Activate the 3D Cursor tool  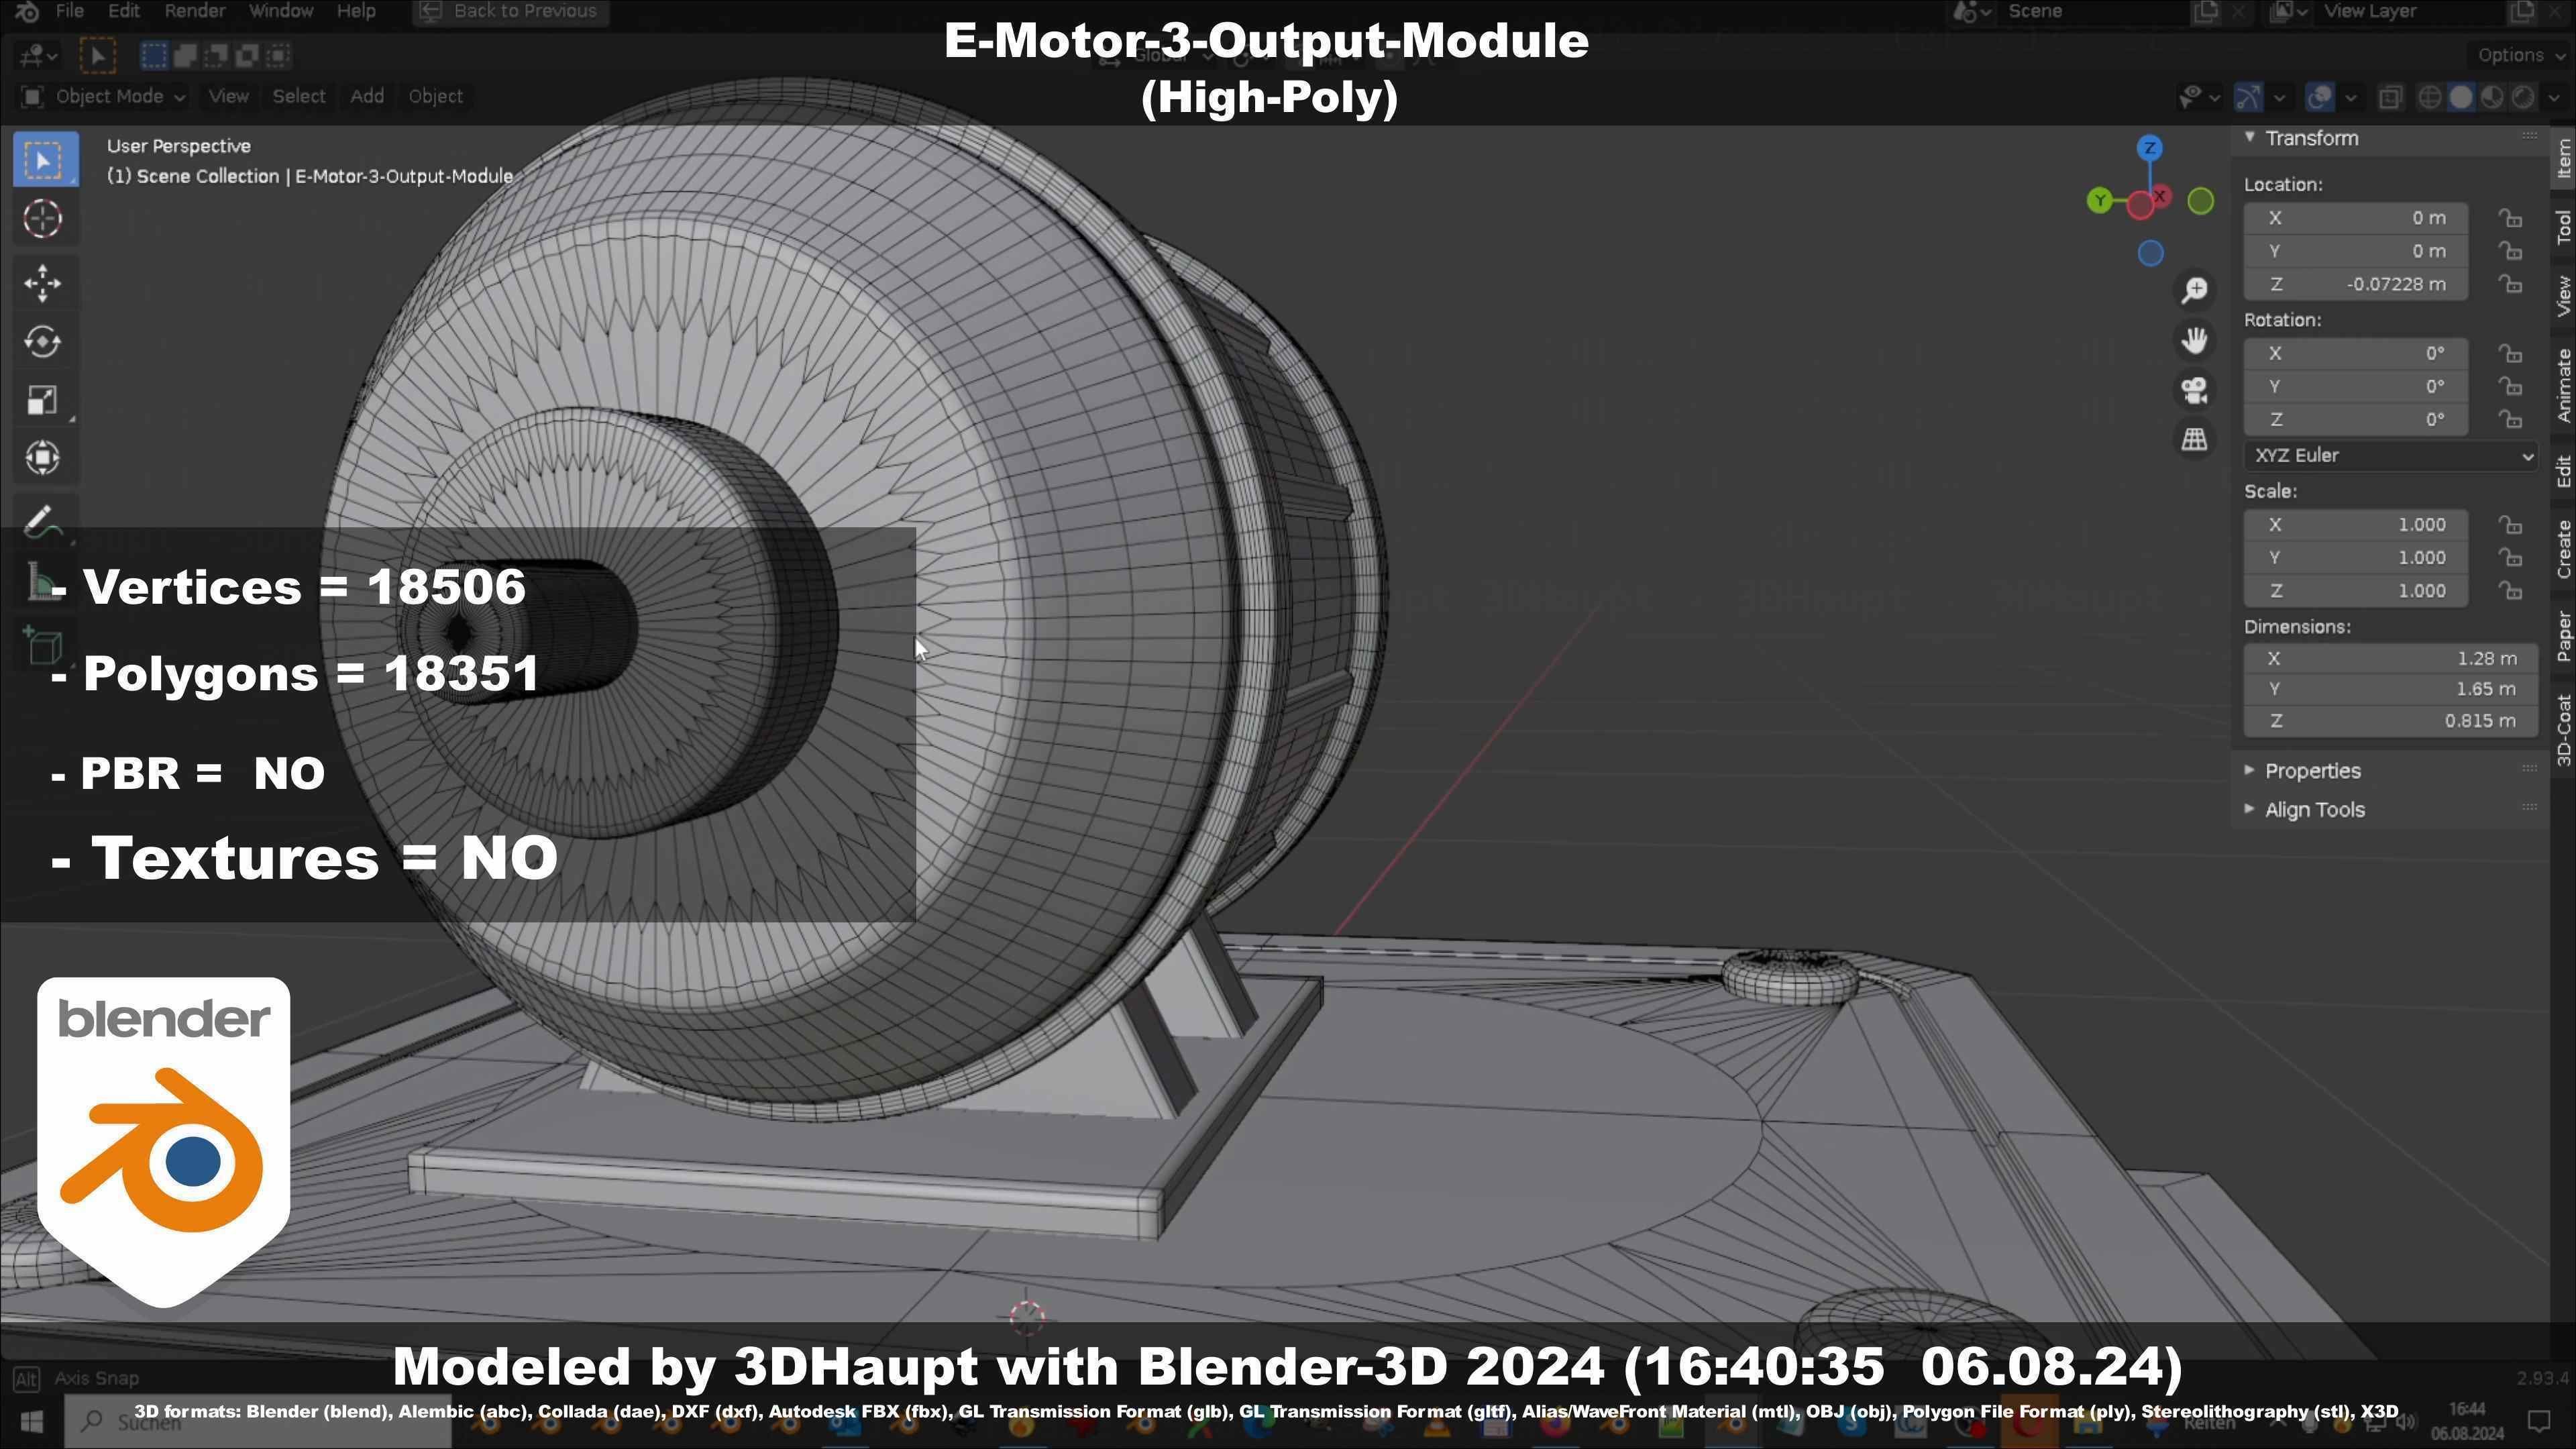(x=42, y=219)
